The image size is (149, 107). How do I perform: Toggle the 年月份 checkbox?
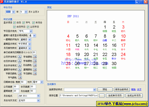click(33, 23)
